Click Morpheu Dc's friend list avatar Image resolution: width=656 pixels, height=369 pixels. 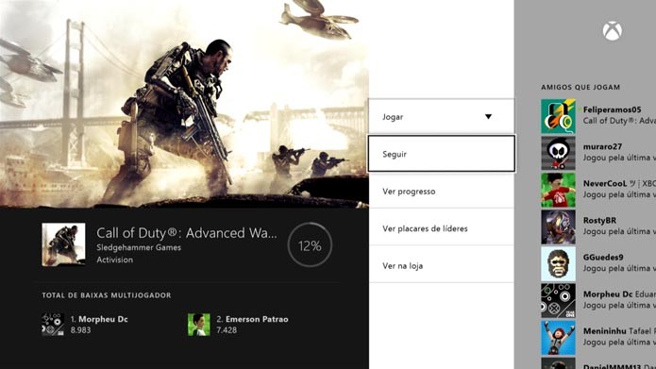tap(558, 300)
